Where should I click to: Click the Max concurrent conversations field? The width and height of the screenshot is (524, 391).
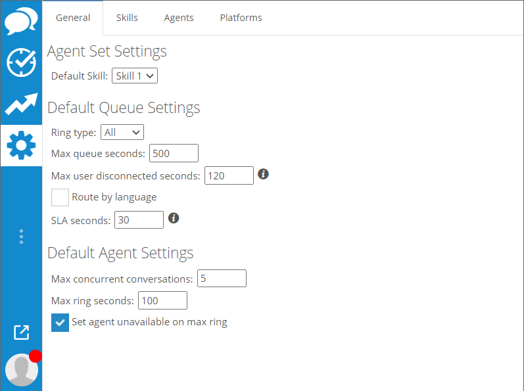point(222,279)
